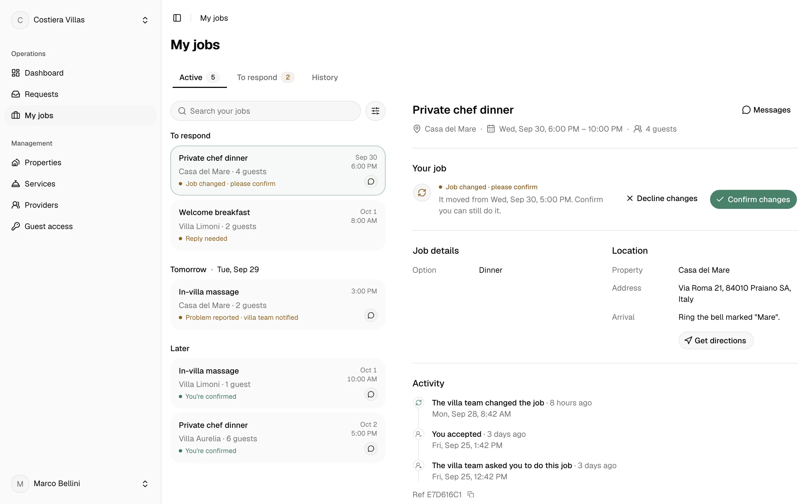Screen dimensions: 807x504
Task: Select the Villa Aurelia Private chef dinner card
Action: (278, 438)
